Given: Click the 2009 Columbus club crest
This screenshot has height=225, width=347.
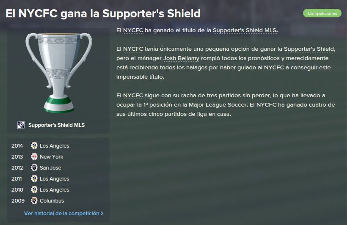Looking at the screenshot, I should coord(34,200).
